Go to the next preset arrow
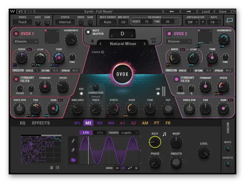This screenshot has width=245, height=183. pyautogui.click(x=189, y=12)
